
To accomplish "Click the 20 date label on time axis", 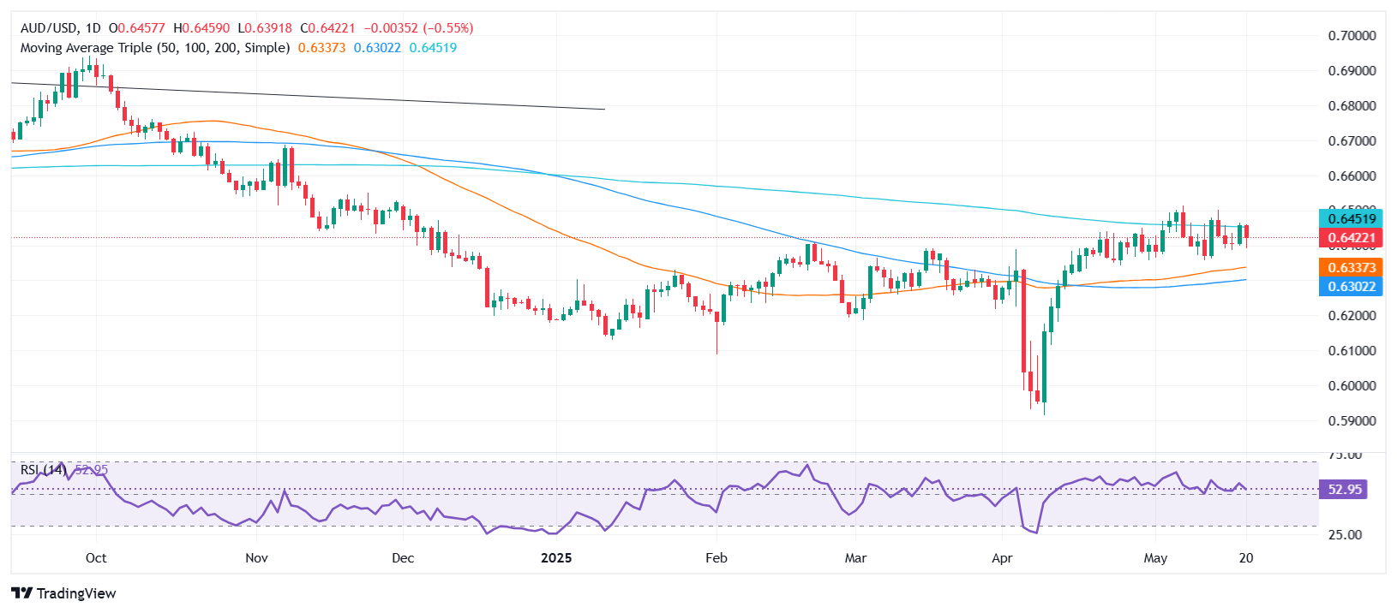I will tap(1246, 558).
